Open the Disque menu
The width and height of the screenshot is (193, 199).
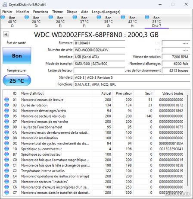72,12
